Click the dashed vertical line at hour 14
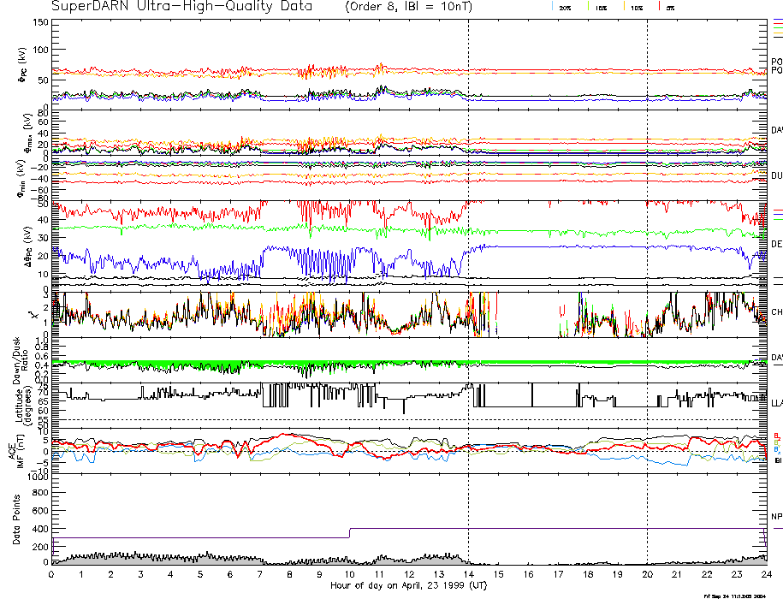783x599 pixels. click(x=469, y=257)
